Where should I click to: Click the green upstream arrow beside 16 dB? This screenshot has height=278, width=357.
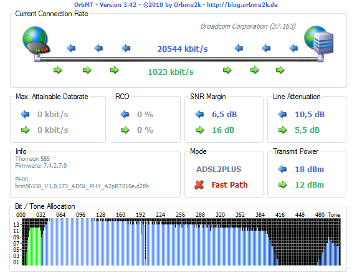(199, 130)
